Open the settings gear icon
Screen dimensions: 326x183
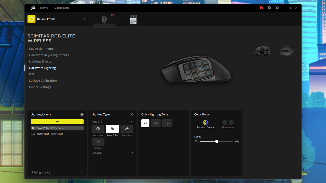[277, 8]
